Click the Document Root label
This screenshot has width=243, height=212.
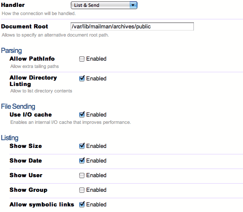point(25,26)
